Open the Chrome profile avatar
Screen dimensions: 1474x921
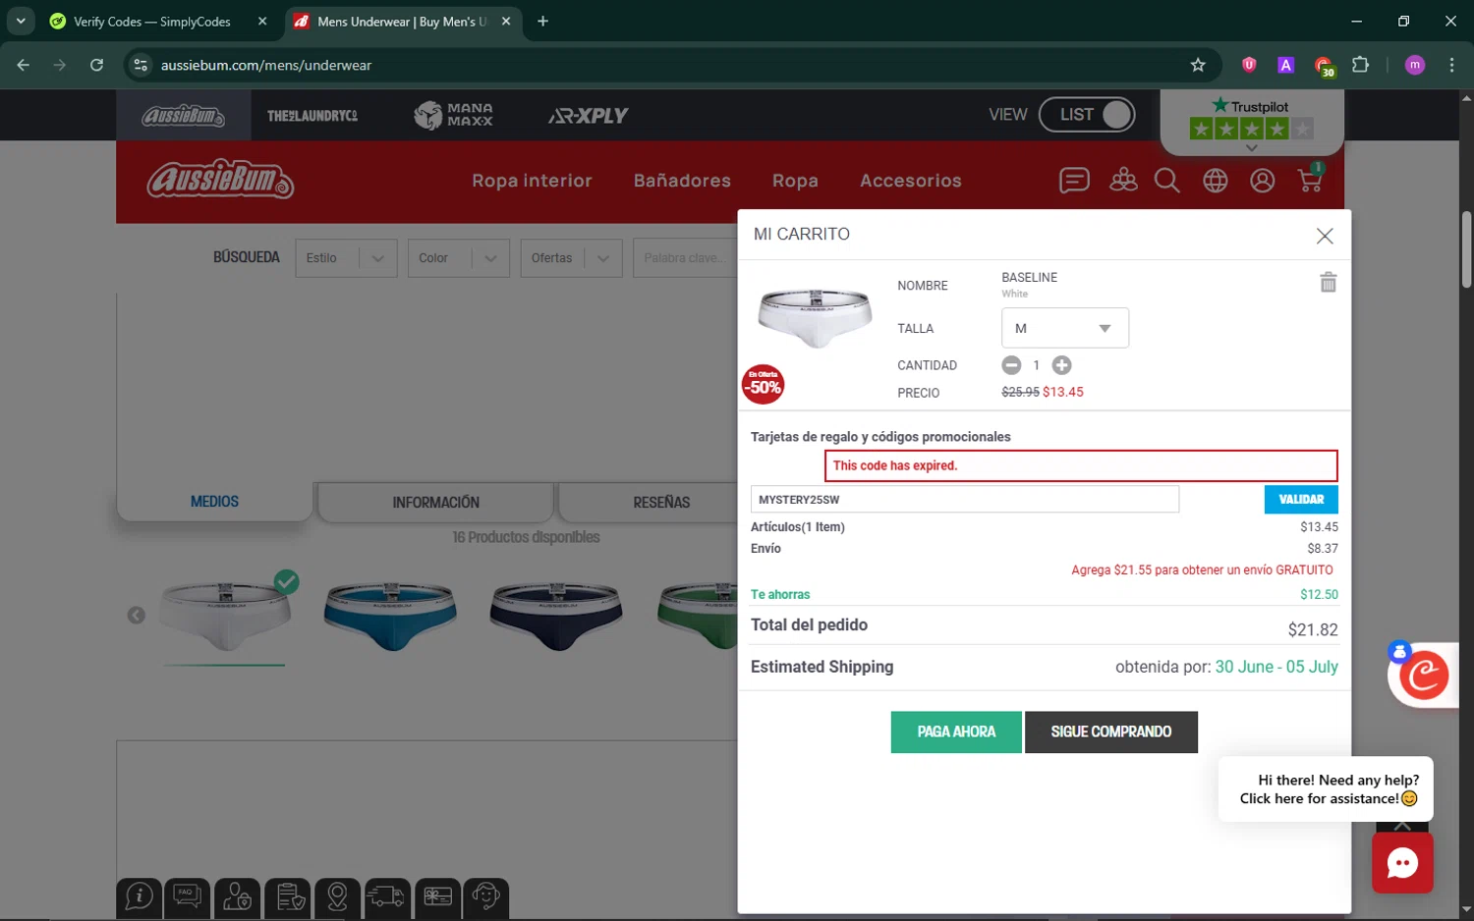[x=1415, y=65]
